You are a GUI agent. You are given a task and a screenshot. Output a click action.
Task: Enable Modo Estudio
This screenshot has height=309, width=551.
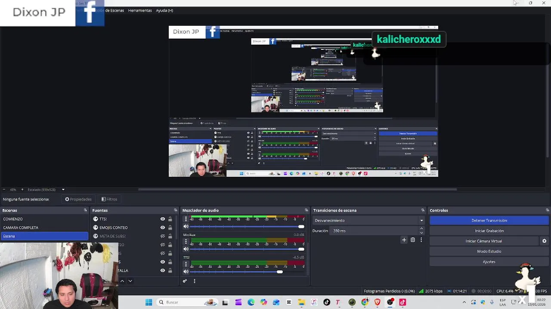489,251
